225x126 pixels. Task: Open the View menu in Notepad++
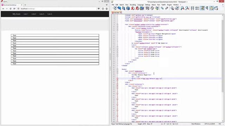point(127,5)
